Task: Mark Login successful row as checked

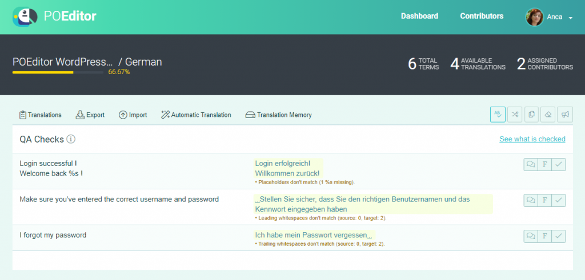Action: click(559, 164)
